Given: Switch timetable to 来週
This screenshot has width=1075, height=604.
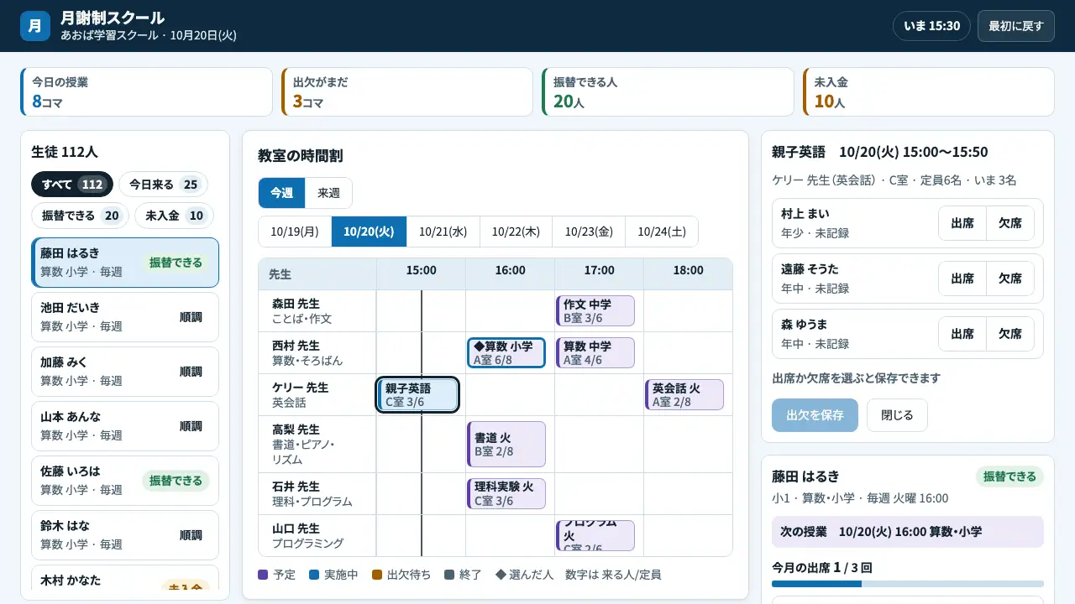Looking at the screenshot, I should click(x=328, y=193).
